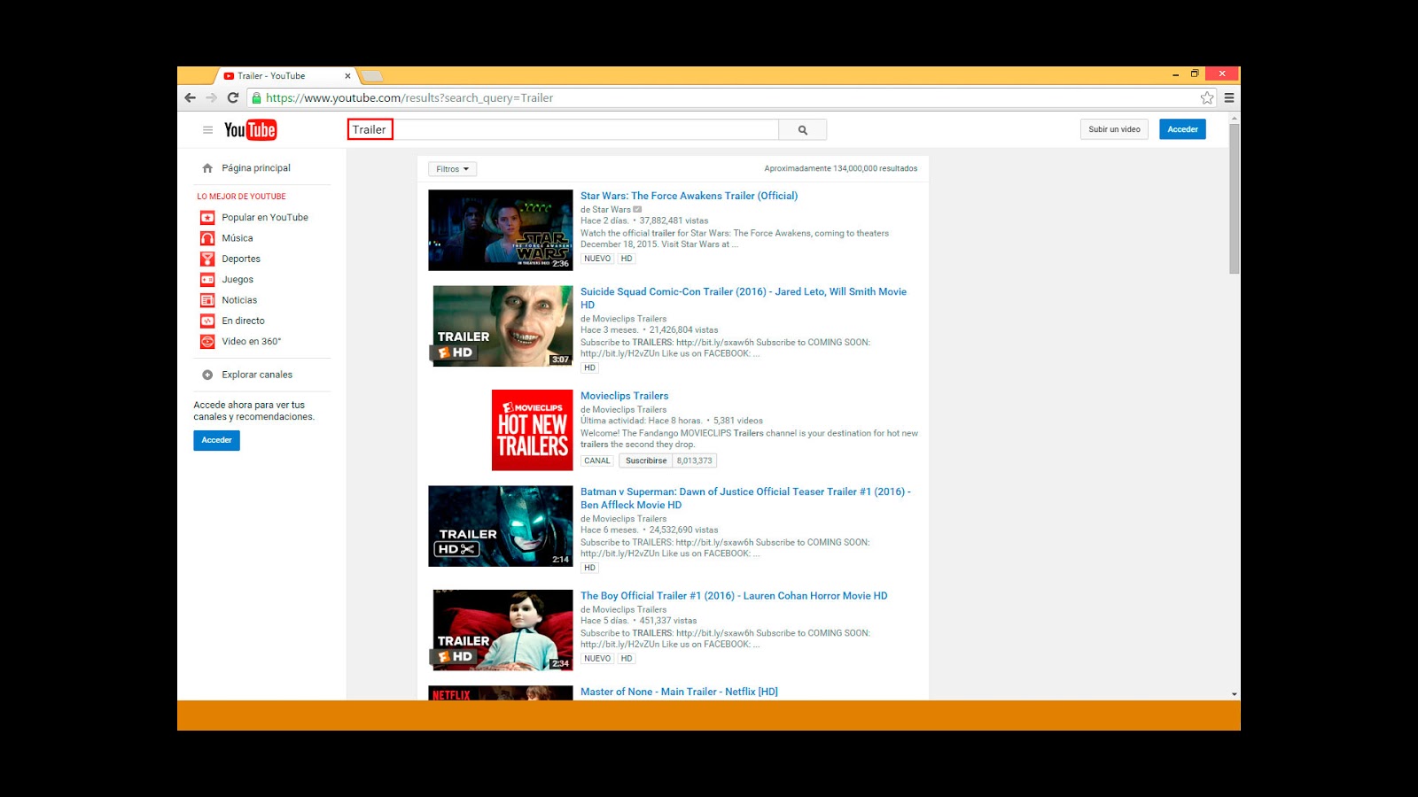The image size is (1418, 797).
Task: Click the En directo live icon
Action: 207,321
